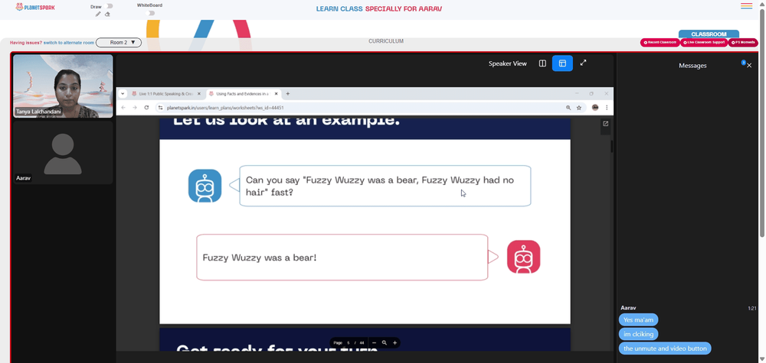The height and width of the screenshot is (363, 766).
Task: Click the red robot avatar
Action: 523,257
